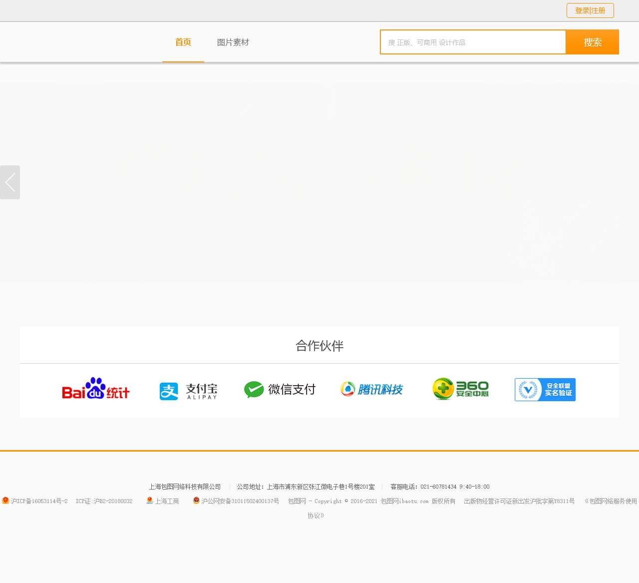Show previous banner slide with left arrow
The width and height of the screenshot is (639, 583).
10,182
